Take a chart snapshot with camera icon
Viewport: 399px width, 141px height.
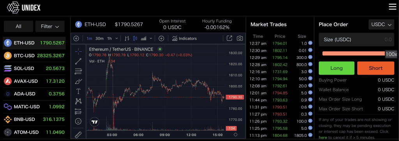240,38
